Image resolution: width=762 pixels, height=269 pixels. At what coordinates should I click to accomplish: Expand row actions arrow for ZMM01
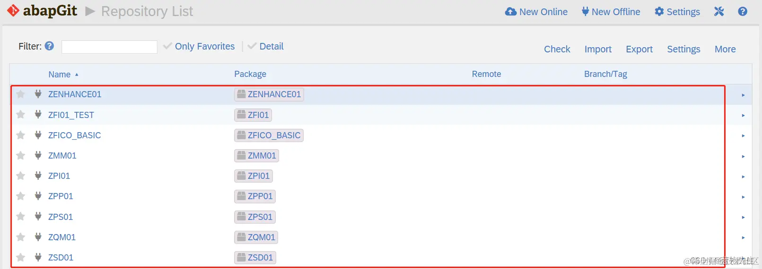click(x=743, y=156)
